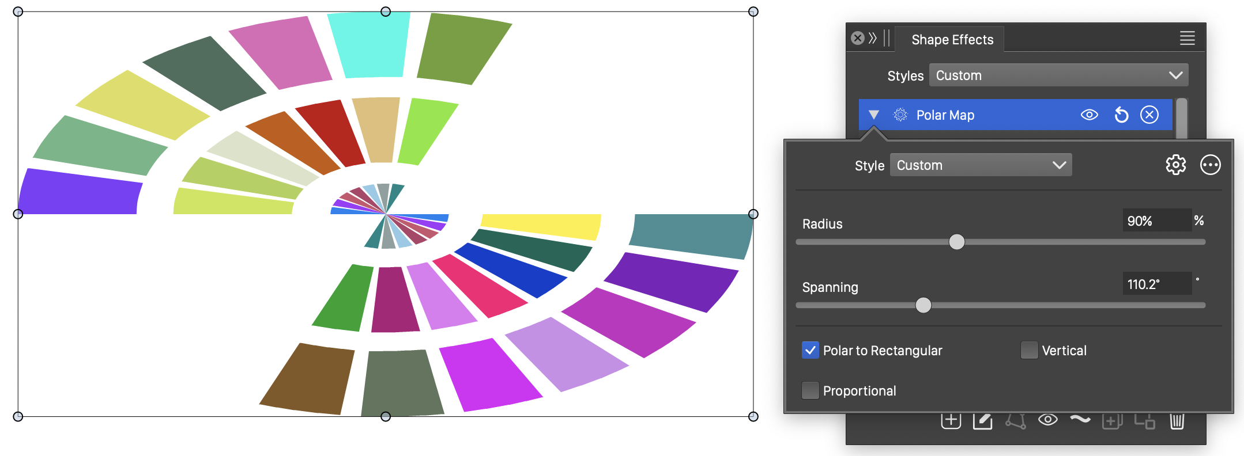The image size is (1244, 456).
Task: Remove the Polar Map effect
Action: [x=1149, y=115]
